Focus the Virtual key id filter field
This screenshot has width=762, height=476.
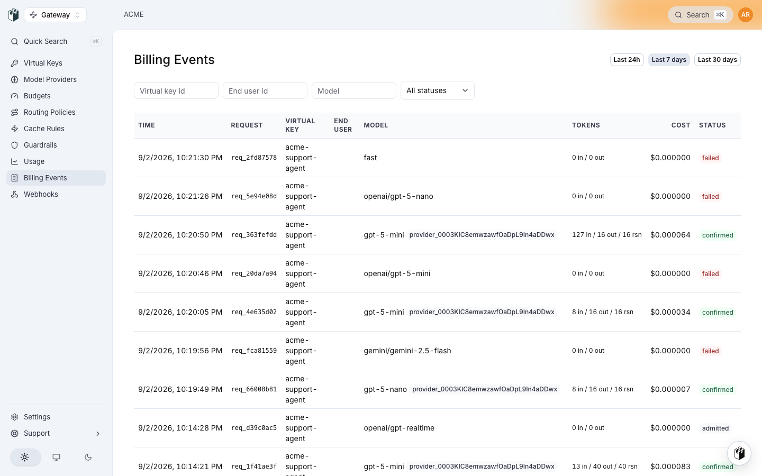click(176, 90)
